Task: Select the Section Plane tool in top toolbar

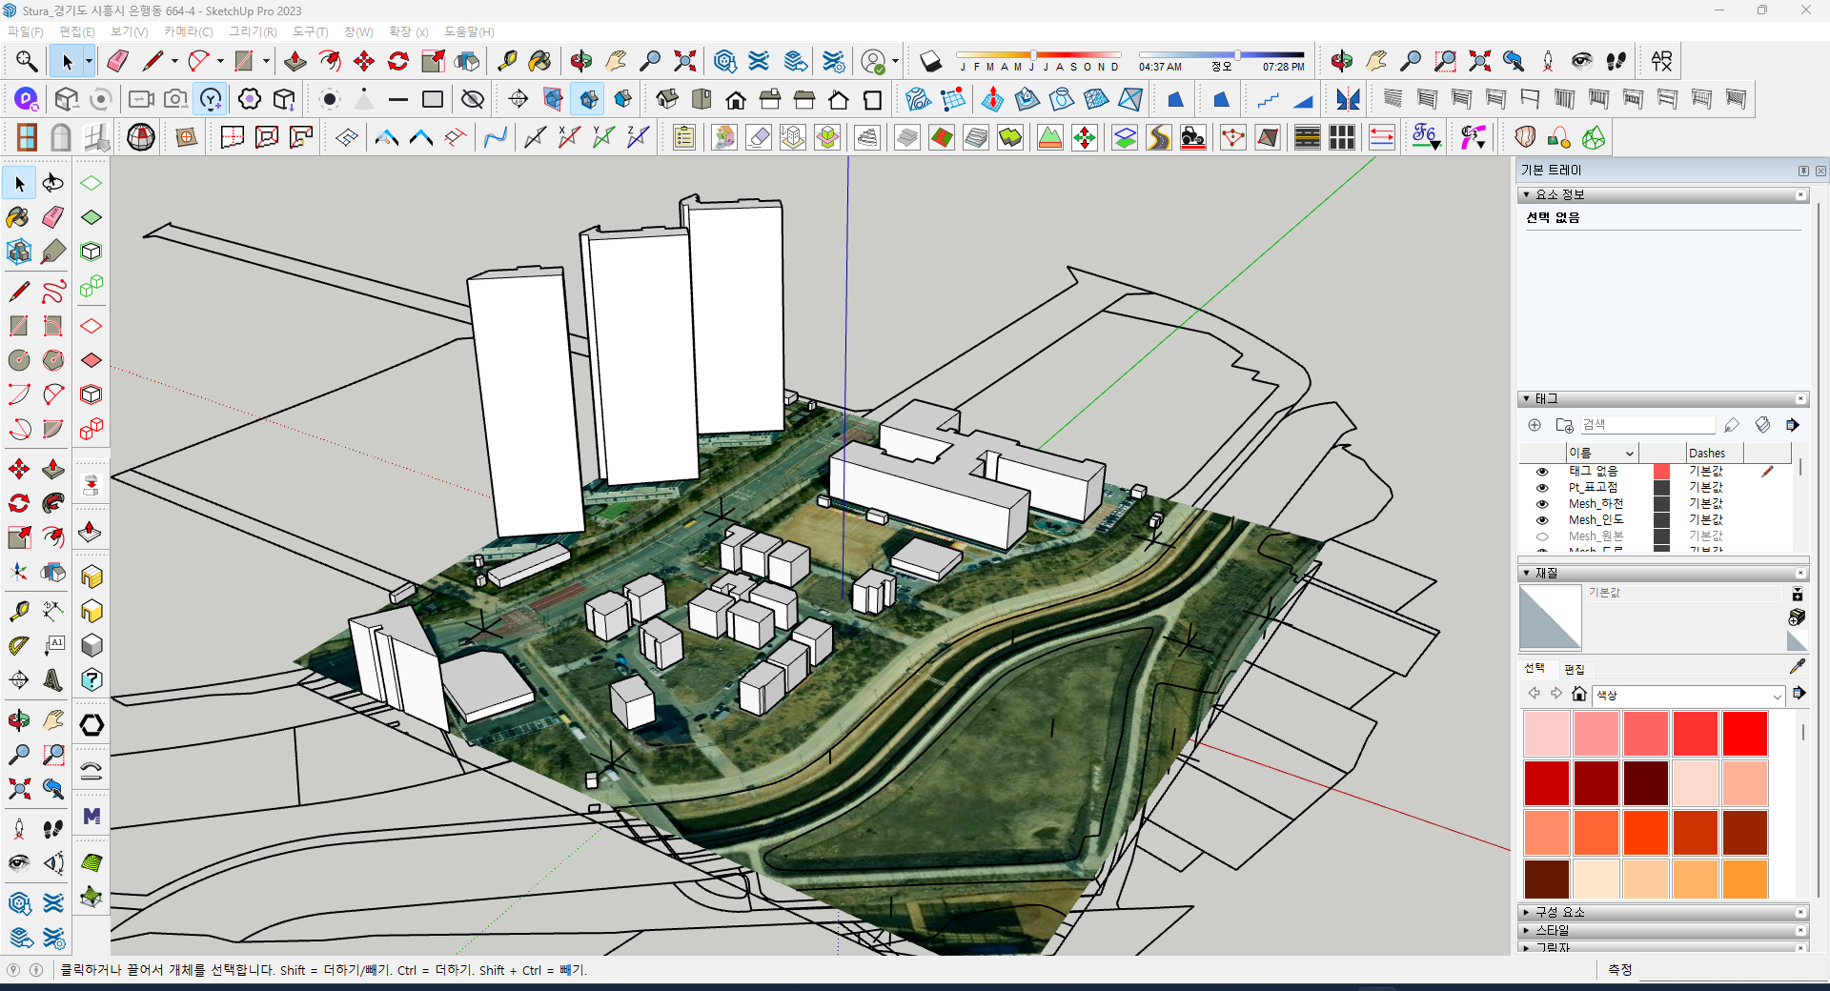Action: click(518, 99)
